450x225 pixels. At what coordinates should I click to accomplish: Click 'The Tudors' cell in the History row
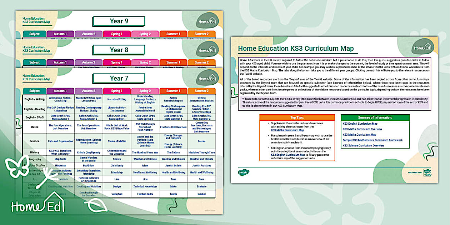pos(173,152)
